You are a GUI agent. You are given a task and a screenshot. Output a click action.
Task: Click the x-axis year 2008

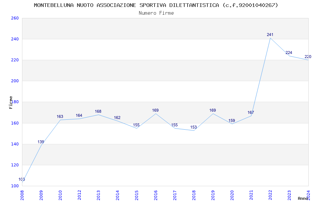[22, 195]
